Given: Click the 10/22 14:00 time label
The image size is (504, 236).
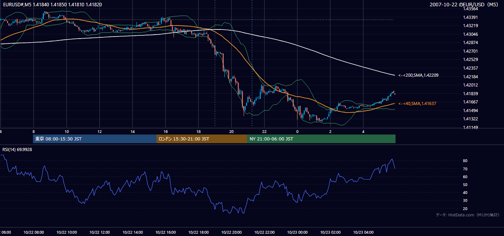Looking at the screenshot, I should coord(133,232).
